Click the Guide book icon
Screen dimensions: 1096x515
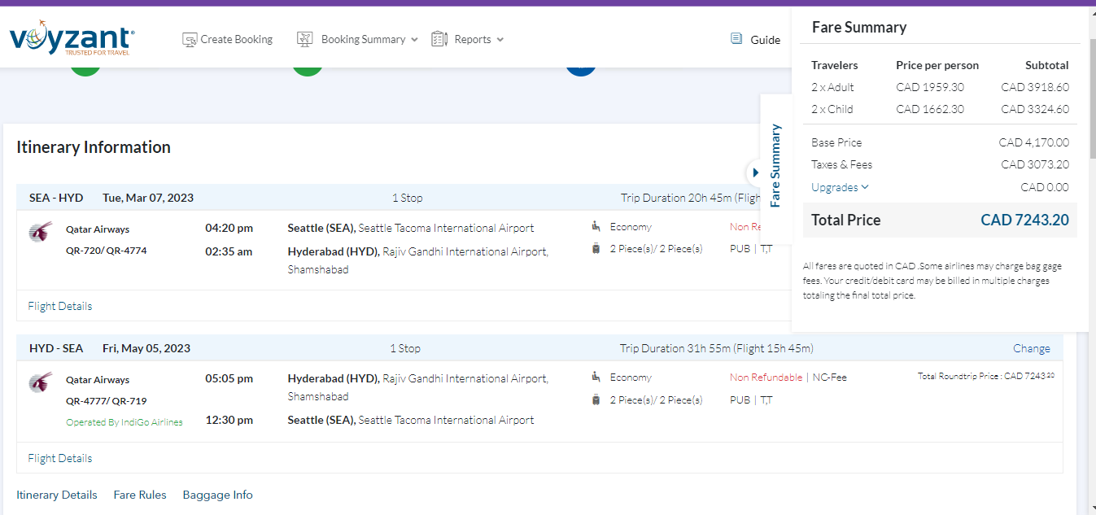tap(736, 39)
